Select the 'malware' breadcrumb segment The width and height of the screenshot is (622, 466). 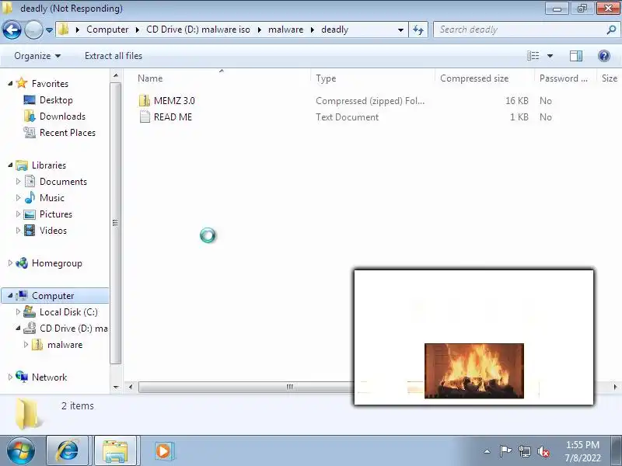coord(285,30)
